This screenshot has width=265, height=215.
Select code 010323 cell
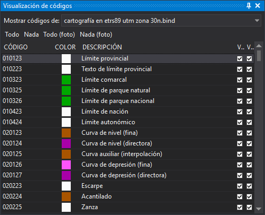click(x=12, y=80)
